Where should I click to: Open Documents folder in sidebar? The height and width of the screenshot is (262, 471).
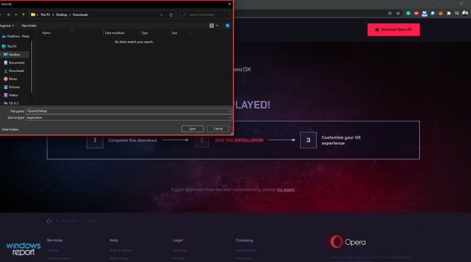(x=14, y=62)
